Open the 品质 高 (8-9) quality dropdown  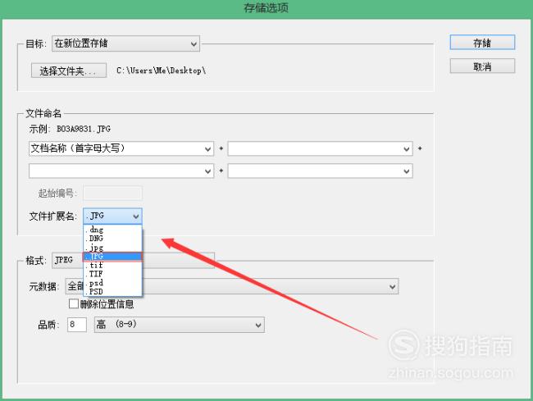179,325
